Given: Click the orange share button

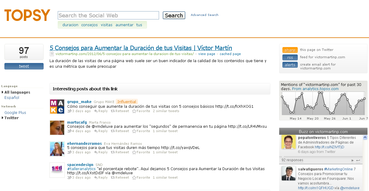Looking at the screenshot, I should (x=290, y=50).
